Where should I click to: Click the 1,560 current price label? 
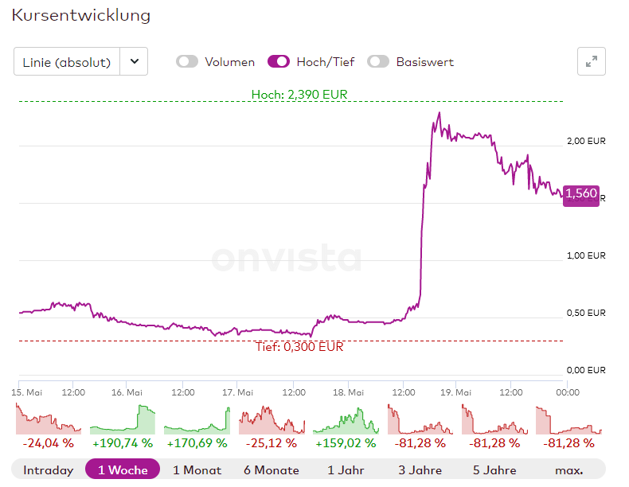pos(580,193)
